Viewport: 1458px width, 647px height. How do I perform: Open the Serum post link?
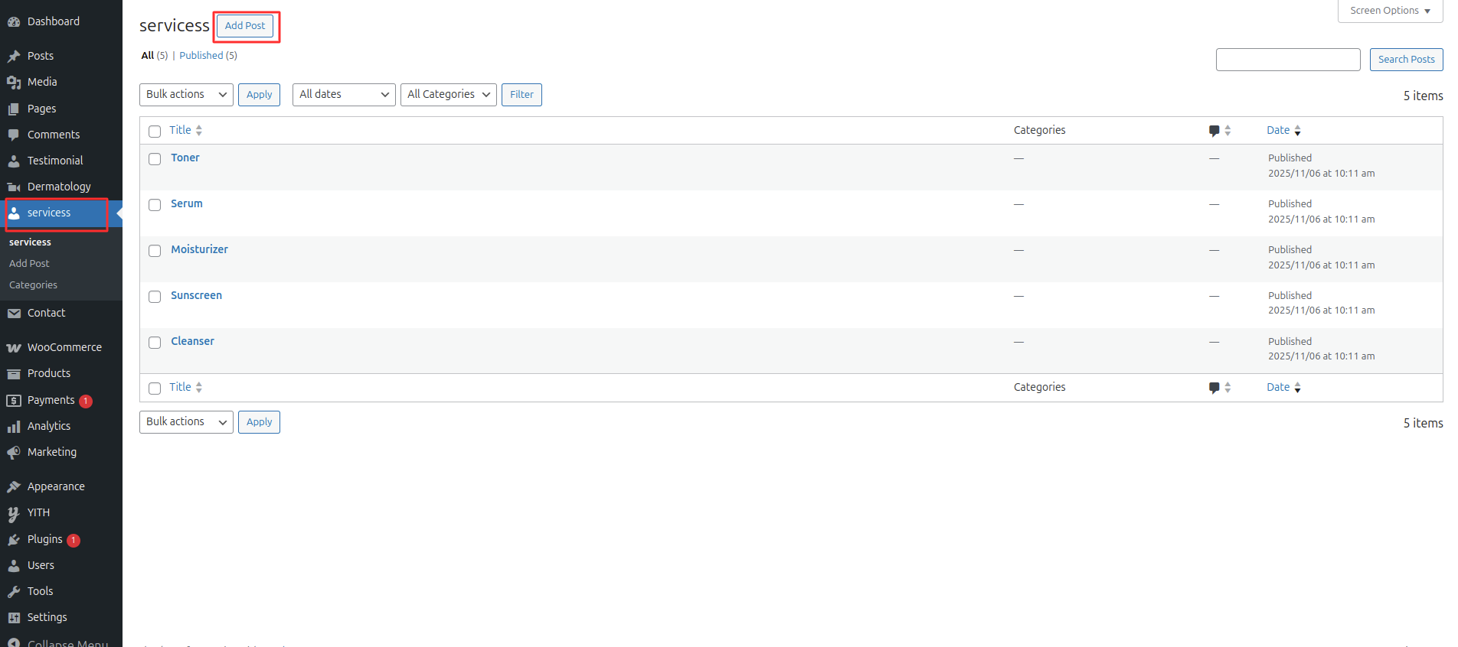[187, 204]
